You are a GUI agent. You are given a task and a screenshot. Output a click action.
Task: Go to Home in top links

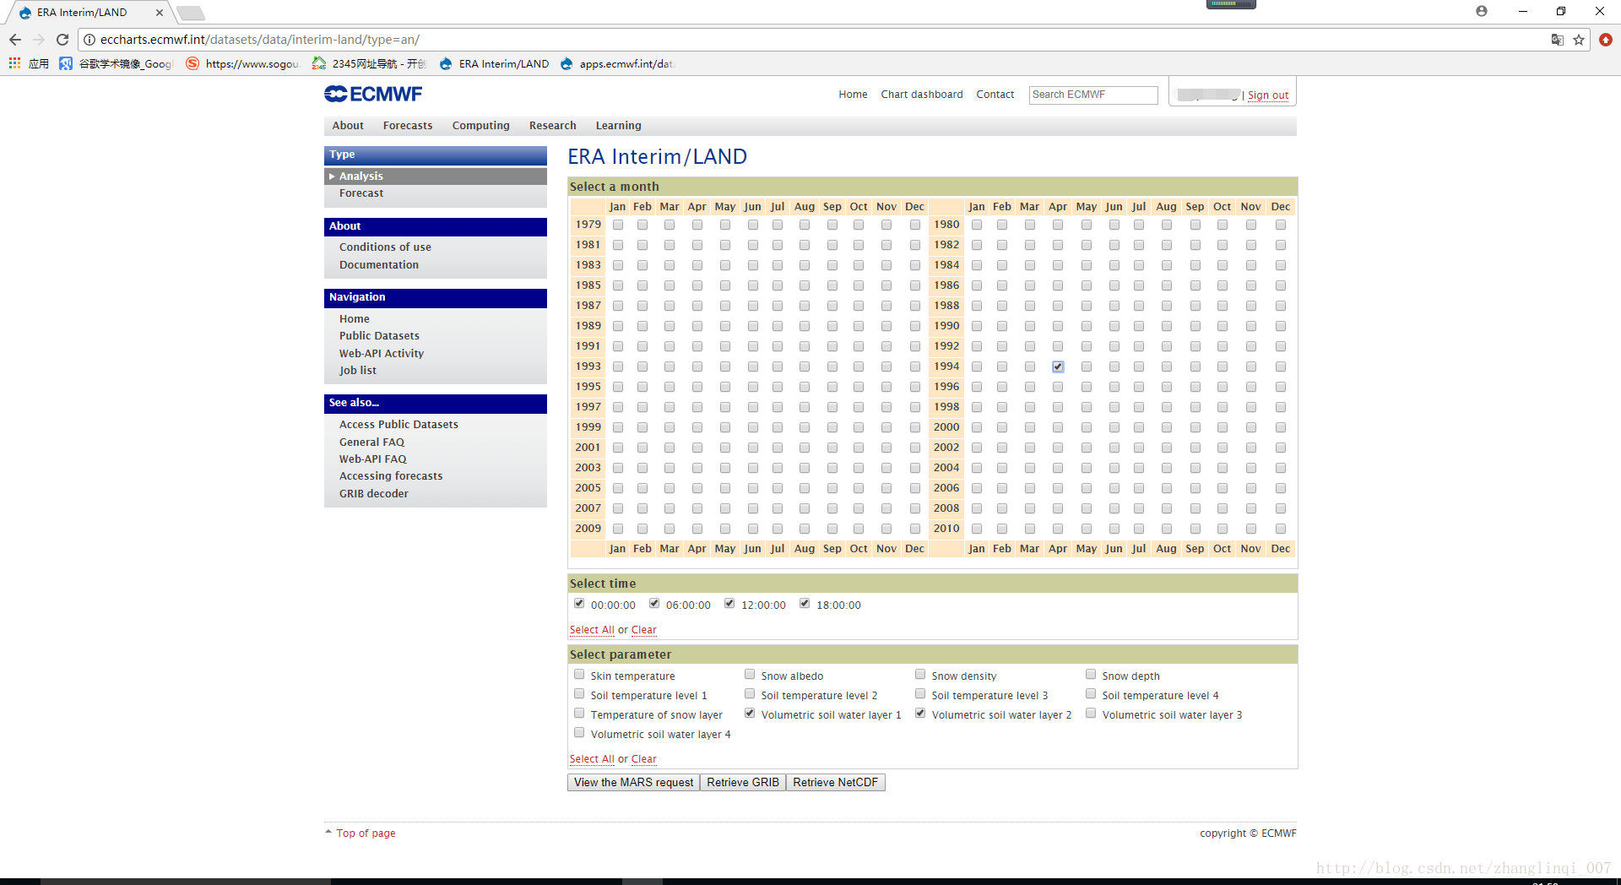853,95
